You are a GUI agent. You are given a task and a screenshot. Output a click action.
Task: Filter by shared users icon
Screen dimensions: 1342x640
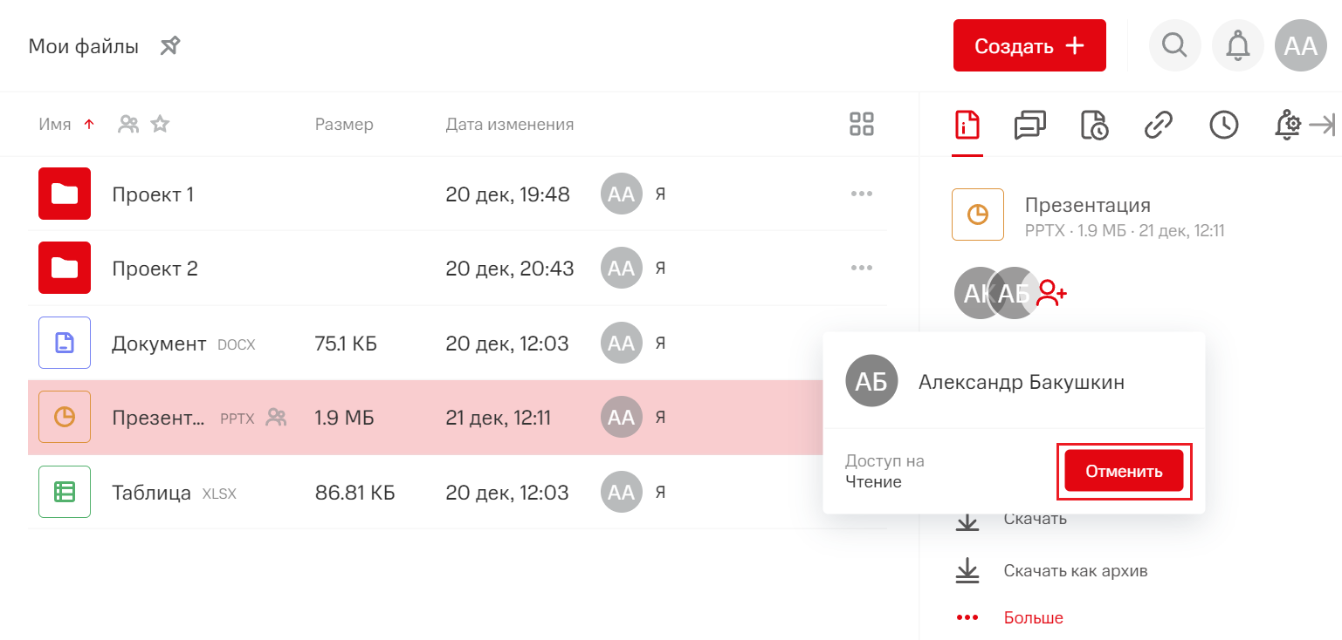(128, 125)
